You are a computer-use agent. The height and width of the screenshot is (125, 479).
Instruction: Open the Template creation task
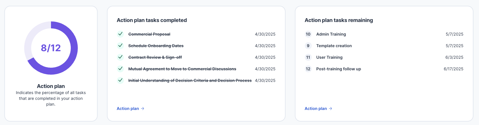point(334,46)
